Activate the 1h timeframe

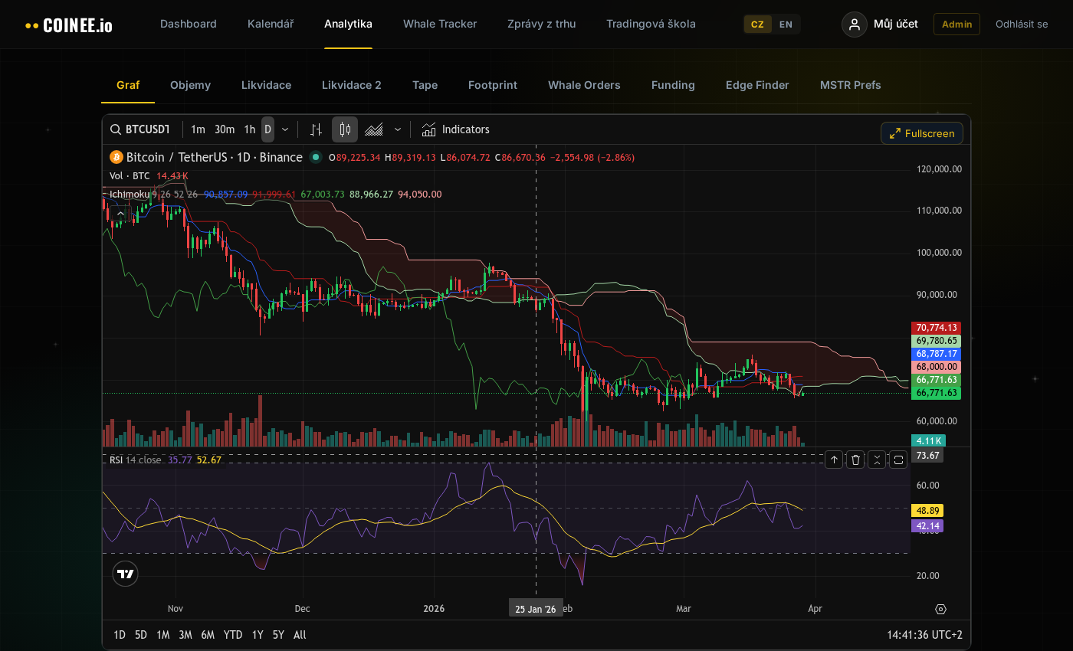[249, 129]
